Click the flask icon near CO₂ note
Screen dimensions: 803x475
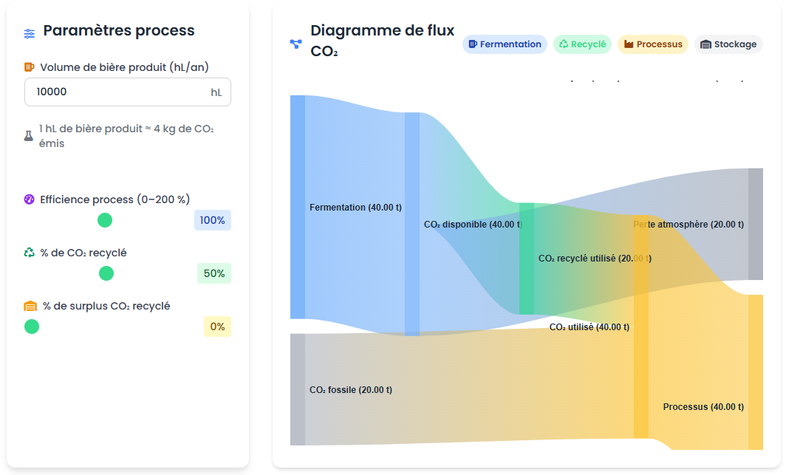(29, 136)
